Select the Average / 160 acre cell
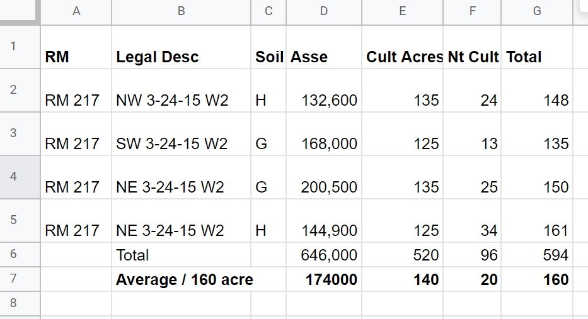588x319 pixels. click(x=181, y=279)
